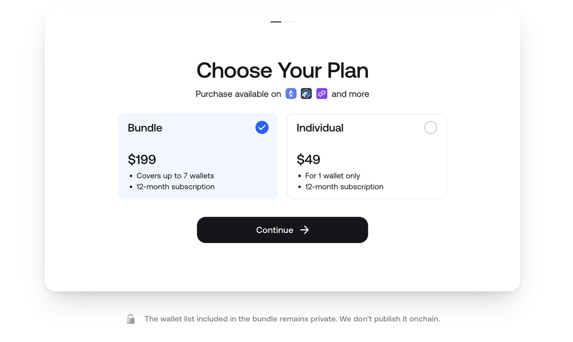This screenshot has width=573, height=342.
Task: Select the Individual plan radio circle
Action: (430, 128)
